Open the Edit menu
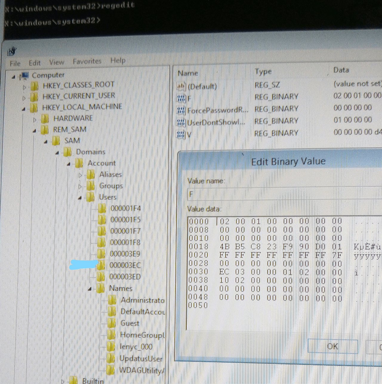Image resolution: width=382 pixels, height=384 pixels. pos(35,63)
